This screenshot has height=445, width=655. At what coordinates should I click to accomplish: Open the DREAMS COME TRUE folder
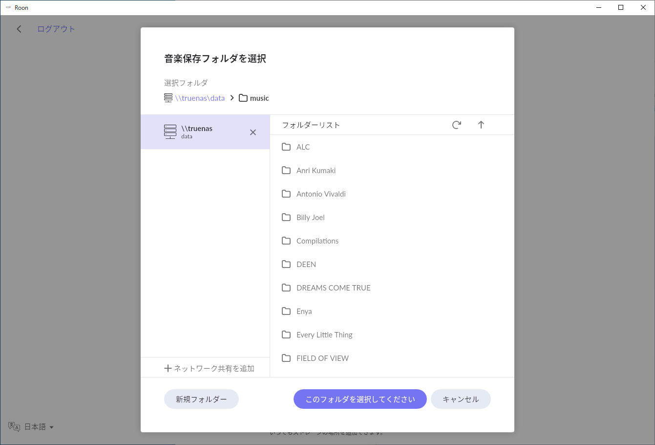(x=392, y=288)
